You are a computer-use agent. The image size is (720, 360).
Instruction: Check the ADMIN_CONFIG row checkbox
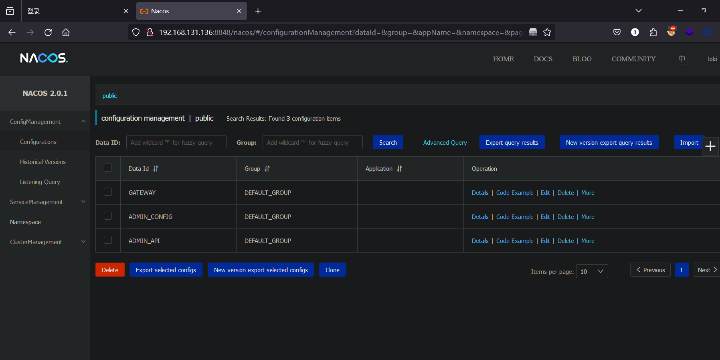click(x=108, y=216)
